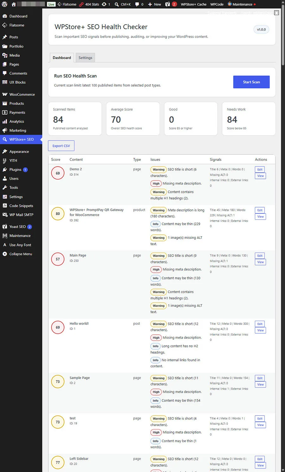Open the Marketing megaphone icon
285x472 pixels.
pyautogui.click(x=5, y=130)
